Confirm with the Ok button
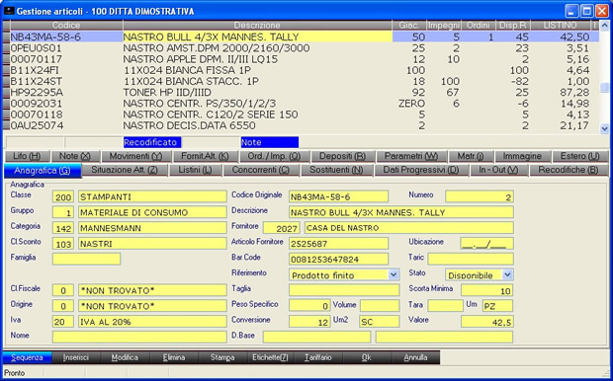Image resolution: width=613 pixels, height=381 pixels. click(x=366, y=357)
